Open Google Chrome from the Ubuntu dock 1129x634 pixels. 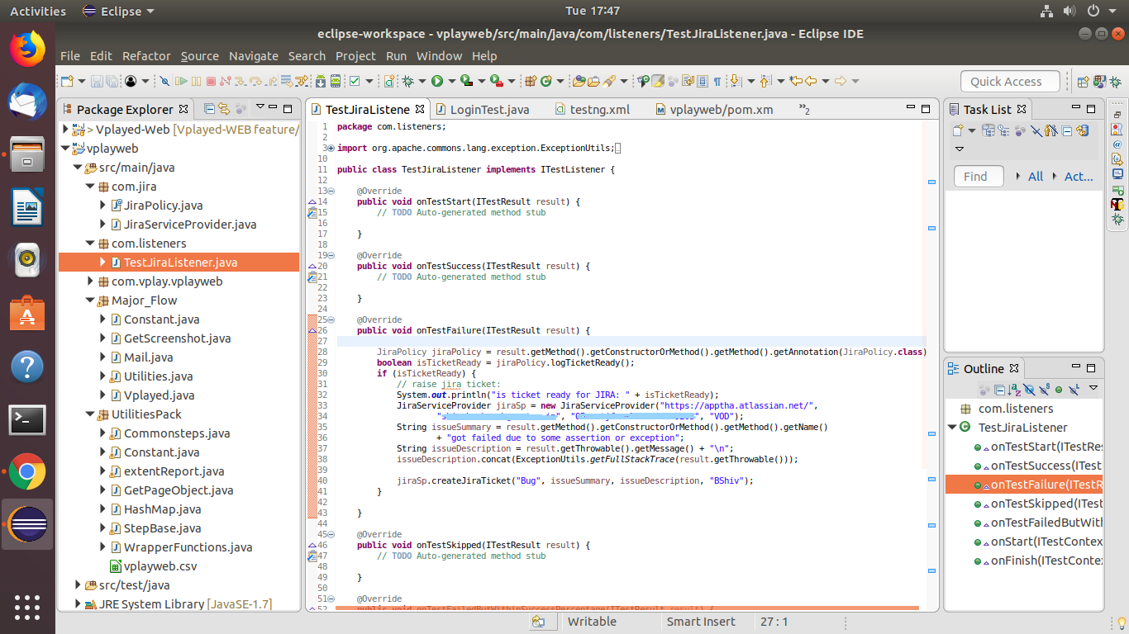click(x=26, y=472)
